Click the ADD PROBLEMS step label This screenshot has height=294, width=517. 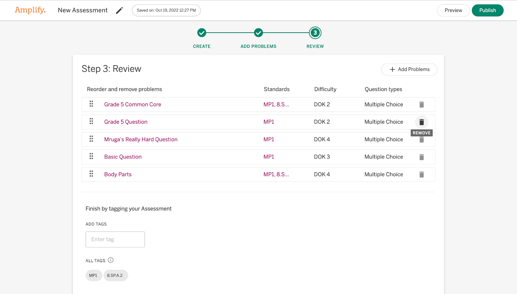coord(258,46)
